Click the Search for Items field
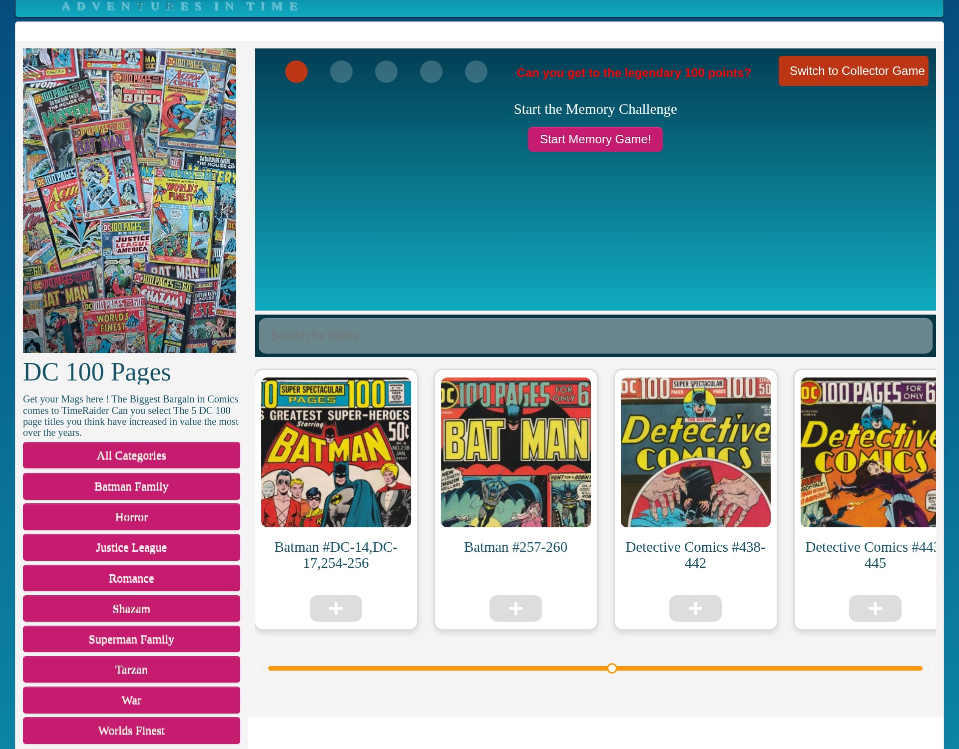959x749 pixels. 595,336
